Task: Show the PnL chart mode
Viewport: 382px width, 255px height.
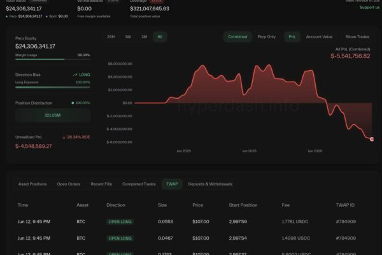Action: click(292, 37)
